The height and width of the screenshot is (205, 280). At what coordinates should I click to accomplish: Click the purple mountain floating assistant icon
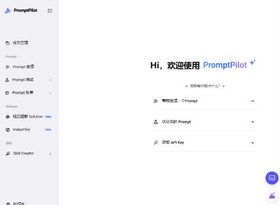pyautogui.click(x=272, y=195)
